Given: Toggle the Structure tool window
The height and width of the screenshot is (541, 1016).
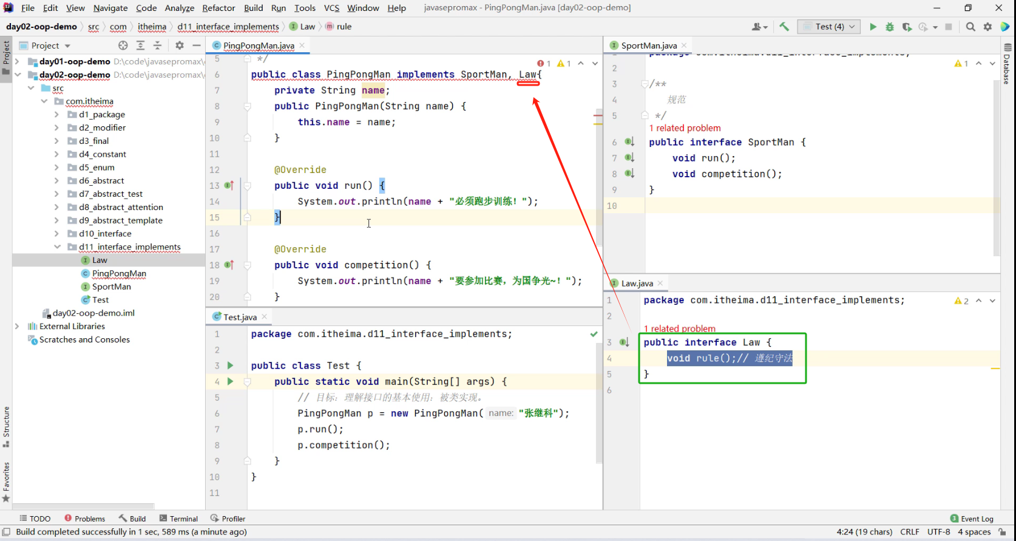Looking at the screenshot, I should [x=6, y=425].
